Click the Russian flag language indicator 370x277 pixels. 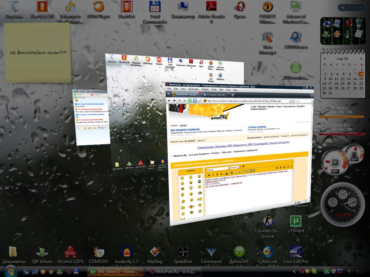[x=340, y=271]
